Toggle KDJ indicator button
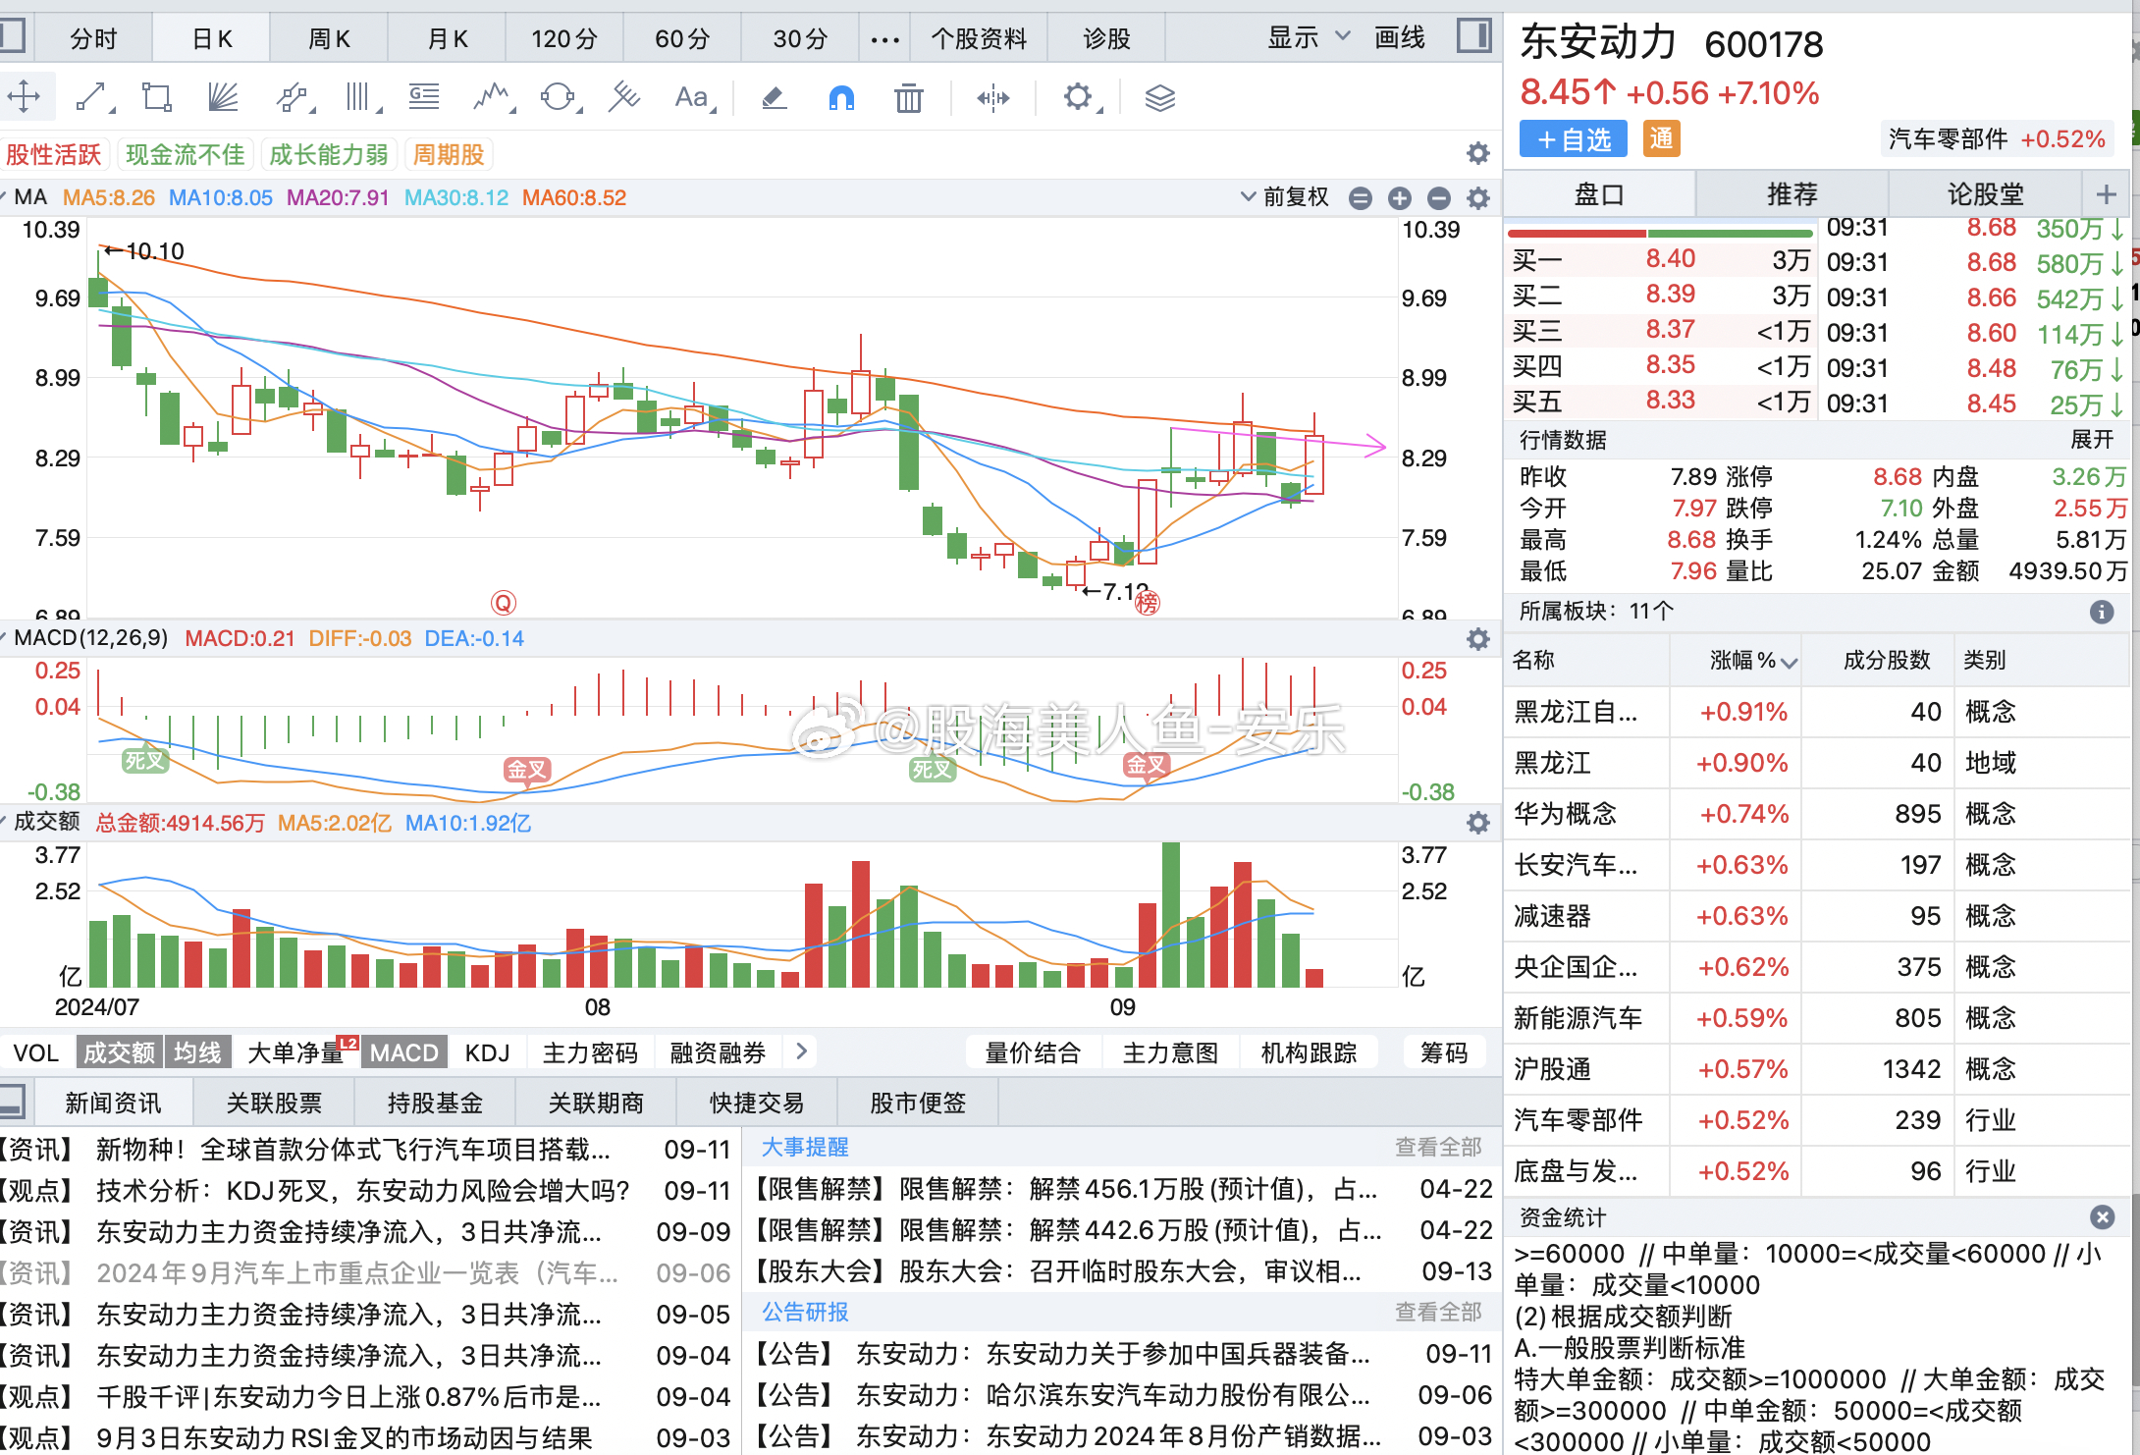The width and height of the screenshot is (2140, 1455). click(487, 1052)
